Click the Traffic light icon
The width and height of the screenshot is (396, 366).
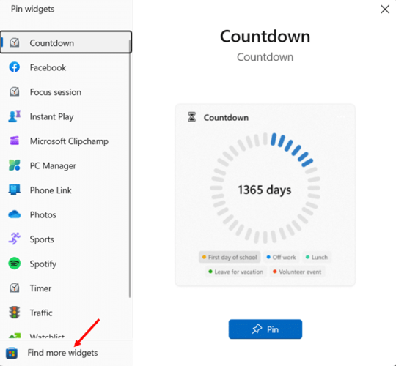[x=15, y=313]
